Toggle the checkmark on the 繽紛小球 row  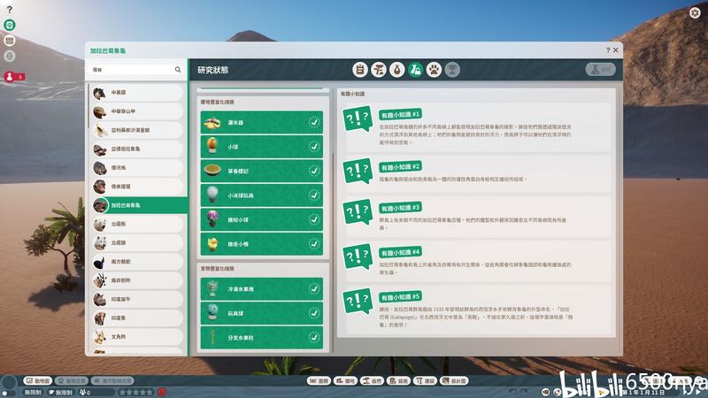coord(314,219)
